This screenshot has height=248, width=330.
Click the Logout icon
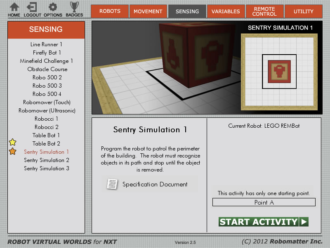pos(32,7)
